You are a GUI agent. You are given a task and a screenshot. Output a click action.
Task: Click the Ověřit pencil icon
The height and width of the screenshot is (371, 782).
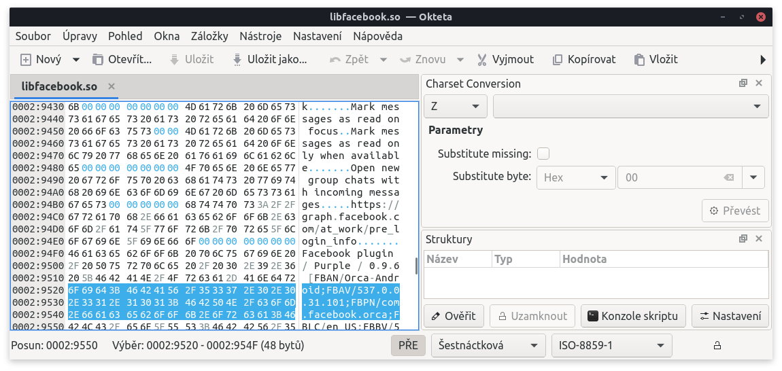435,316
